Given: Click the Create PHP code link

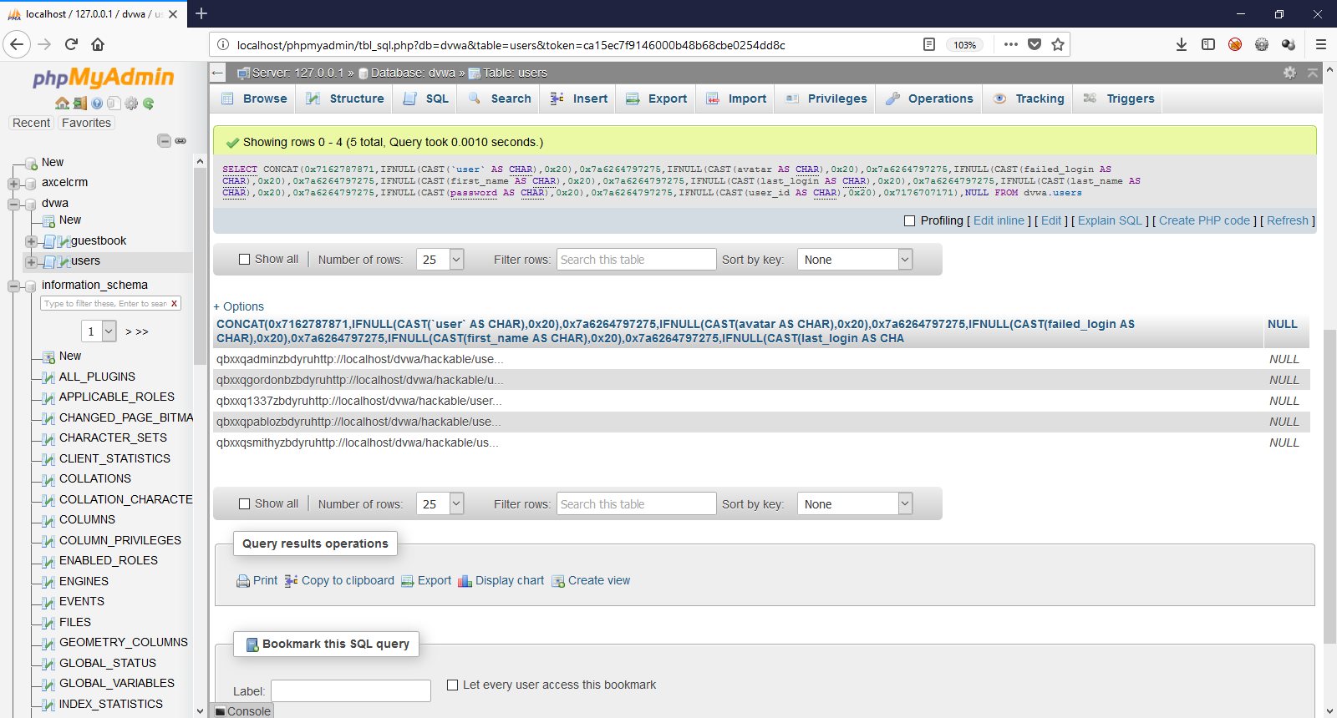Looking at the screenshot, I should click(1204, 220).
